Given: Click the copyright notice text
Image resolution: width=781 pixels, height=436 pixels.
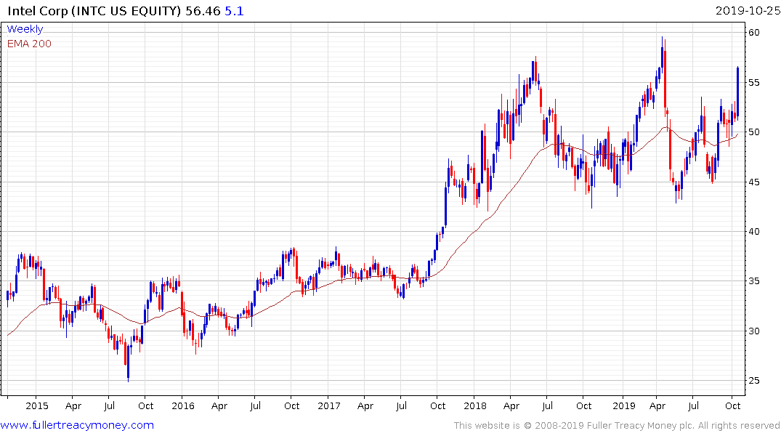Looking at the screenshot, I should pos(617,426).
